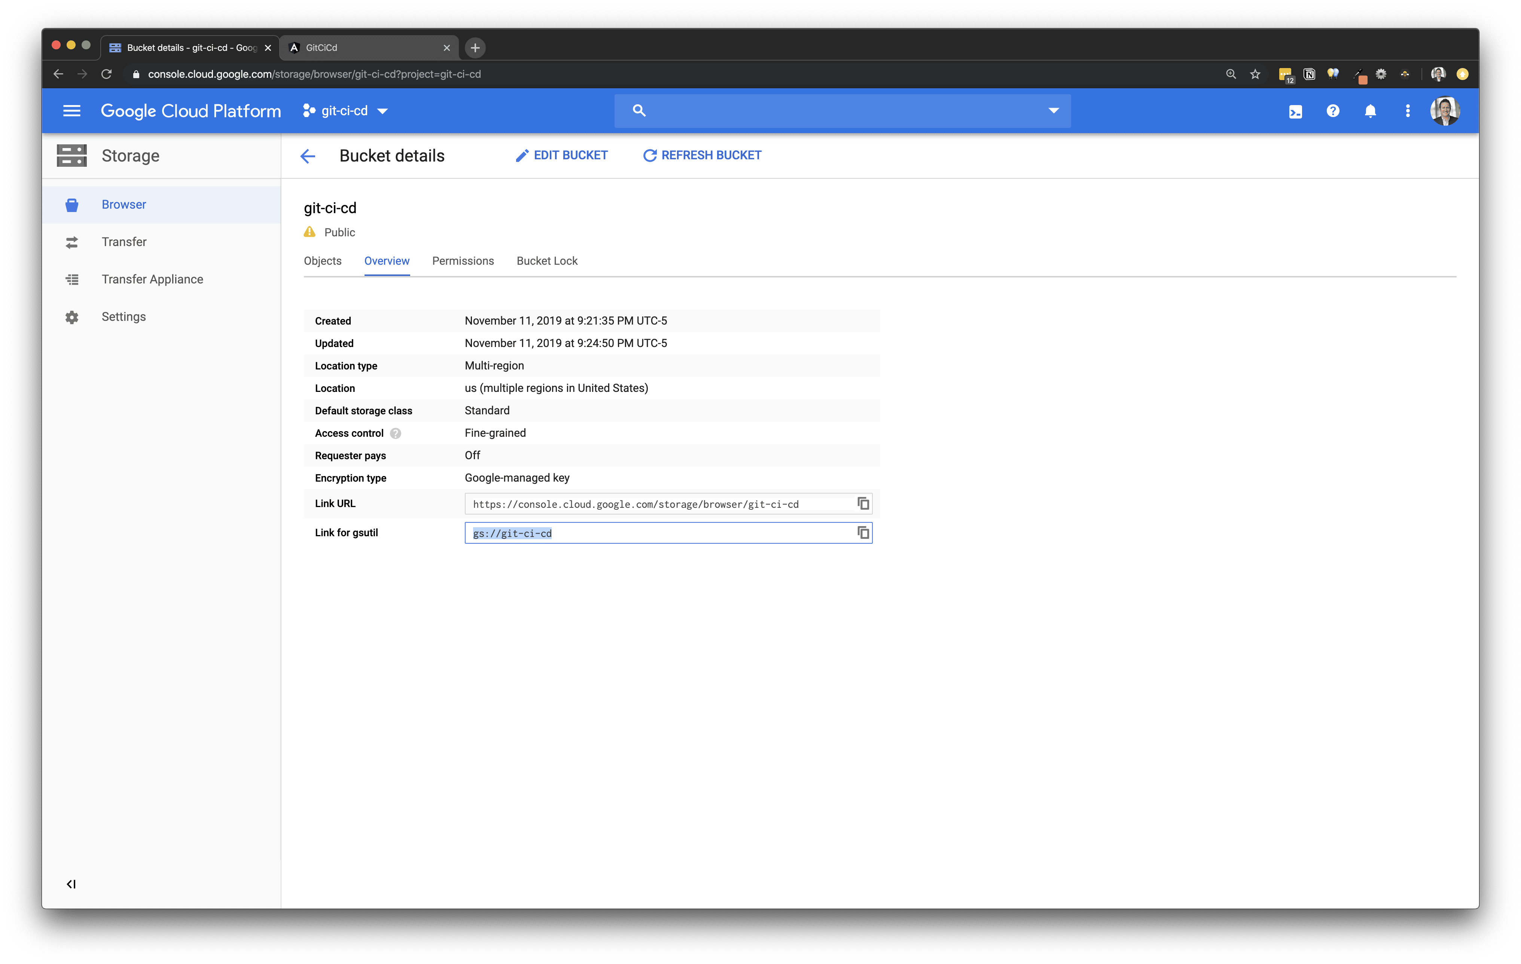Go to Google Cloud Platform home
This screenshot has width=1521, height=964.
[191, 111]
